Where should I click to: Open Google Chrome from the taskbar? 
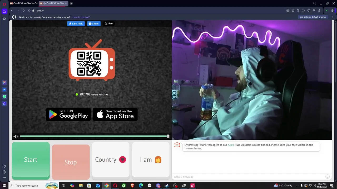pos(106,186)
